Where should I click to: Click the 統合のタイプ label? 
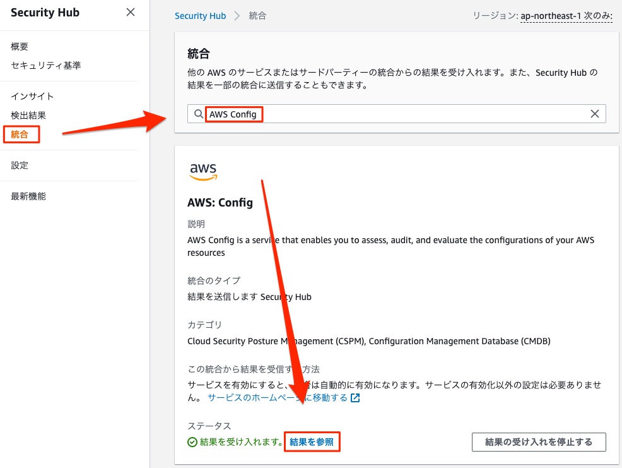point(214,281)
